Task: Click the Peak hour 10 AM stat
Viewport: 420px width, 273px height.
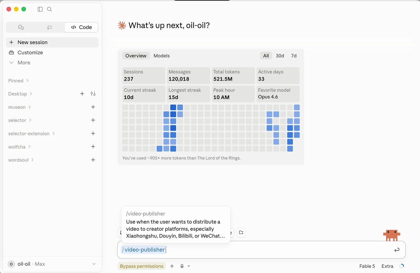Action: coord(233,94)
